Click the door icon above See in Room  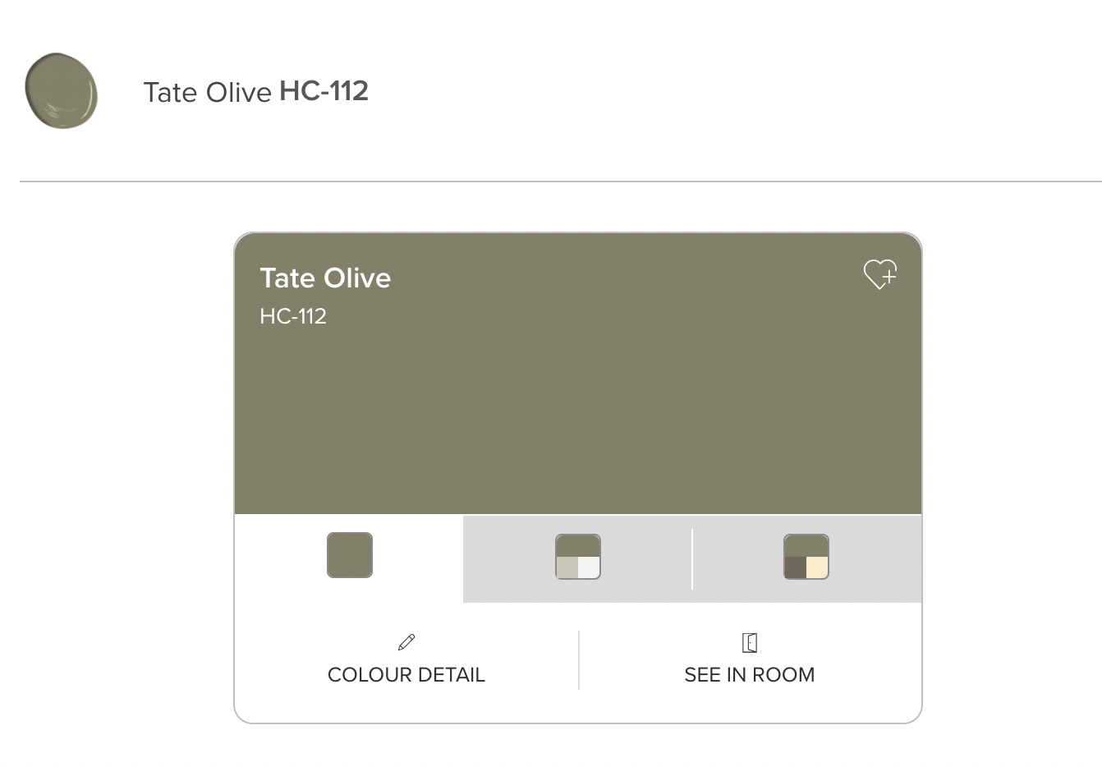(x=750, y=642)
